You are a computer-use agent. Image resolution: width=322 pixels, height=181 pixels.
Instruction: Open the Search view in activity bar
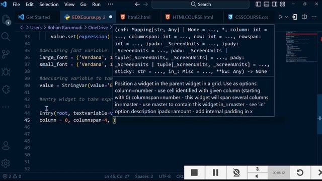(x=6, y=37)
